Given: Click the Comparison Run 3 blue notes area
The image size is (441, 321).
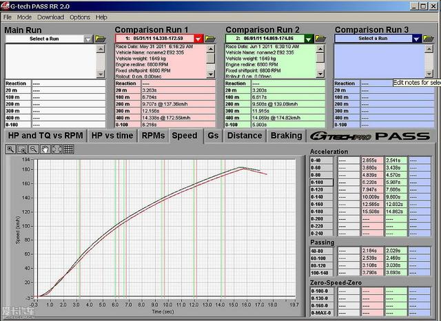Looking at the screenshot, I should [x=380, y=61].
